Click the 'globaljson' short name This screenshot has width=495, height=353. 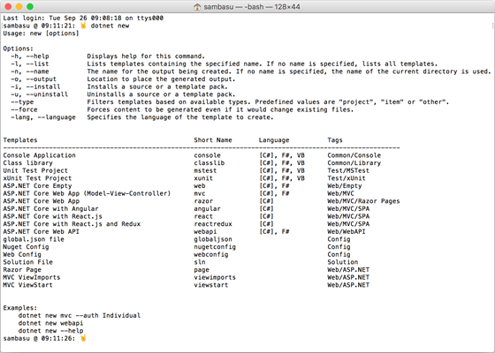click(x=213, y=239)
